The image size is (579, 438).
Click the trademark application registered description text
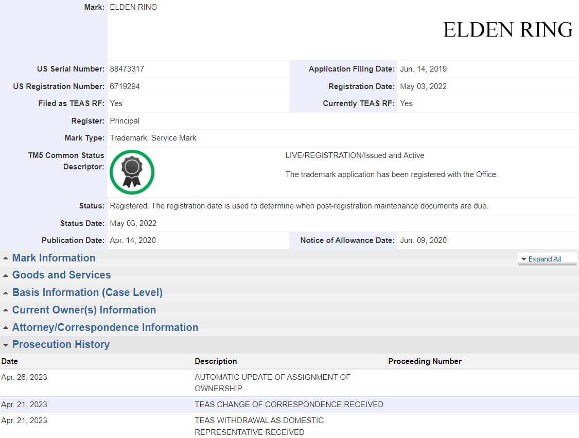pos(392,174)
